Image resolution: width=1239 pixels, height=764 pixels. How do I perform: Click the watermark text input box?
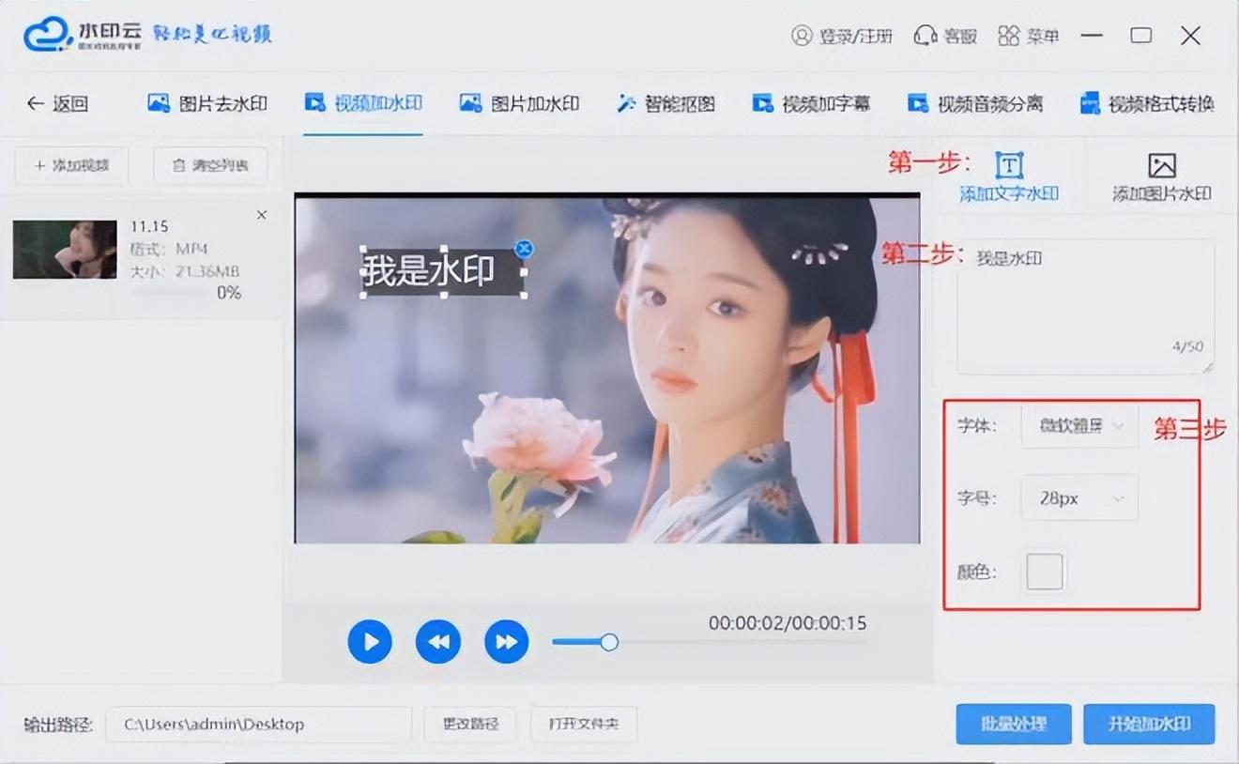pyautogui.click(x=1085, y=305)
